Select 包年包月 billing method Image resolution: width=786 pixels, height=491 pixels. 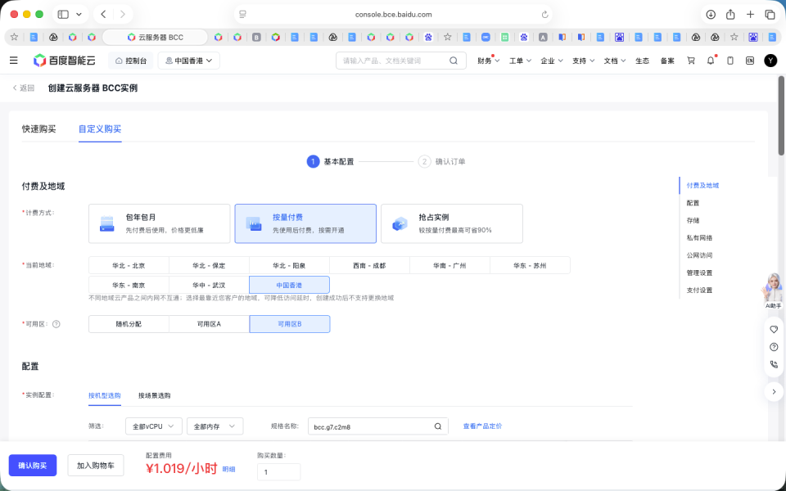pos(160,223)
